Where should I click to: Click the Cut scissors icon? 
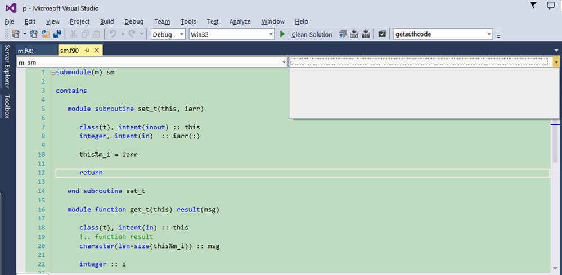(x=74, y=34)
